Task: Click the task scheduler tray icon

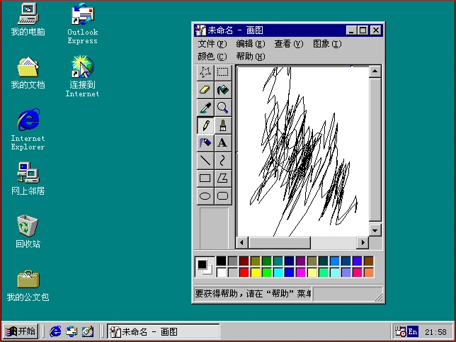Action: click(x=400, y=331)
